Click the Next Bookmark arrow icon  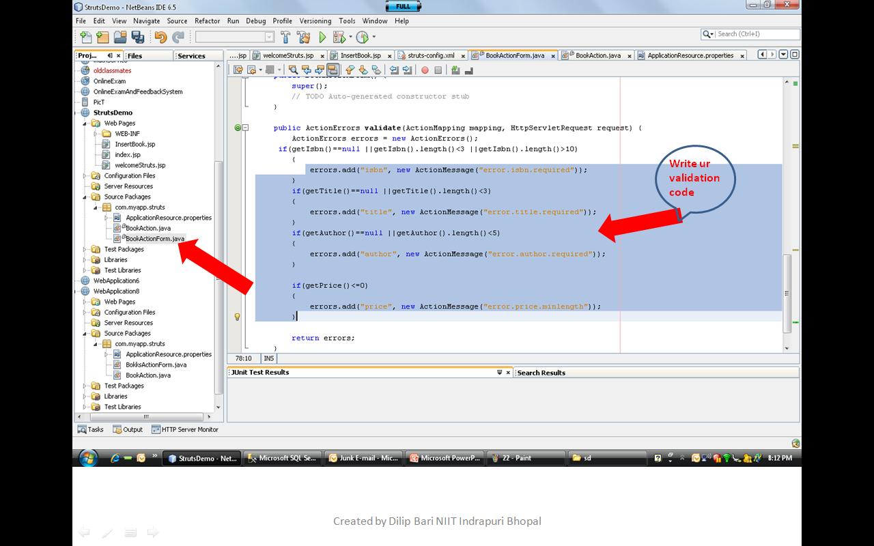click(x=363, y=69)
